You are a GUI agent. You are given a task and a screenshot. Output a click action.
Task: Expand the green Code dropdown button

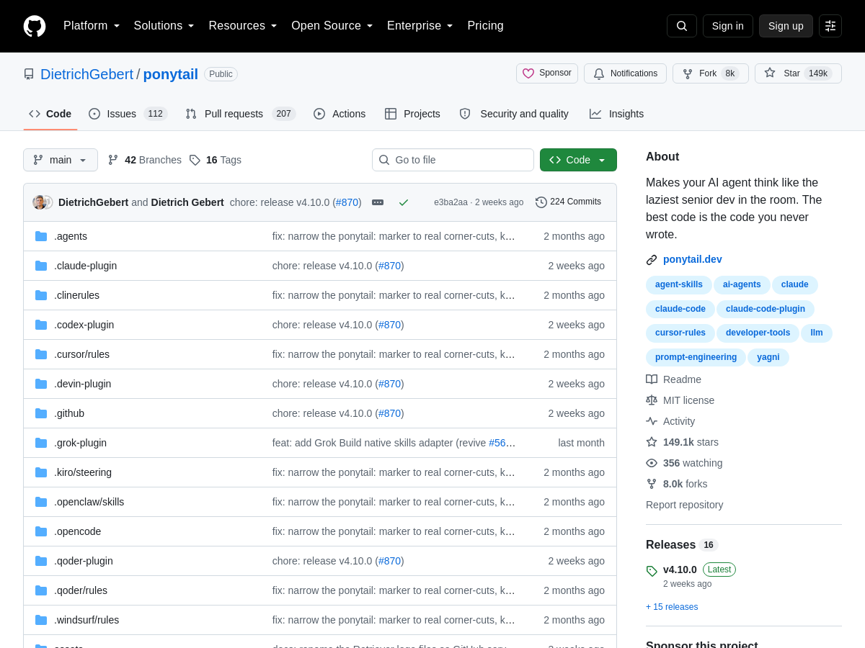click(x=578, y=160)
